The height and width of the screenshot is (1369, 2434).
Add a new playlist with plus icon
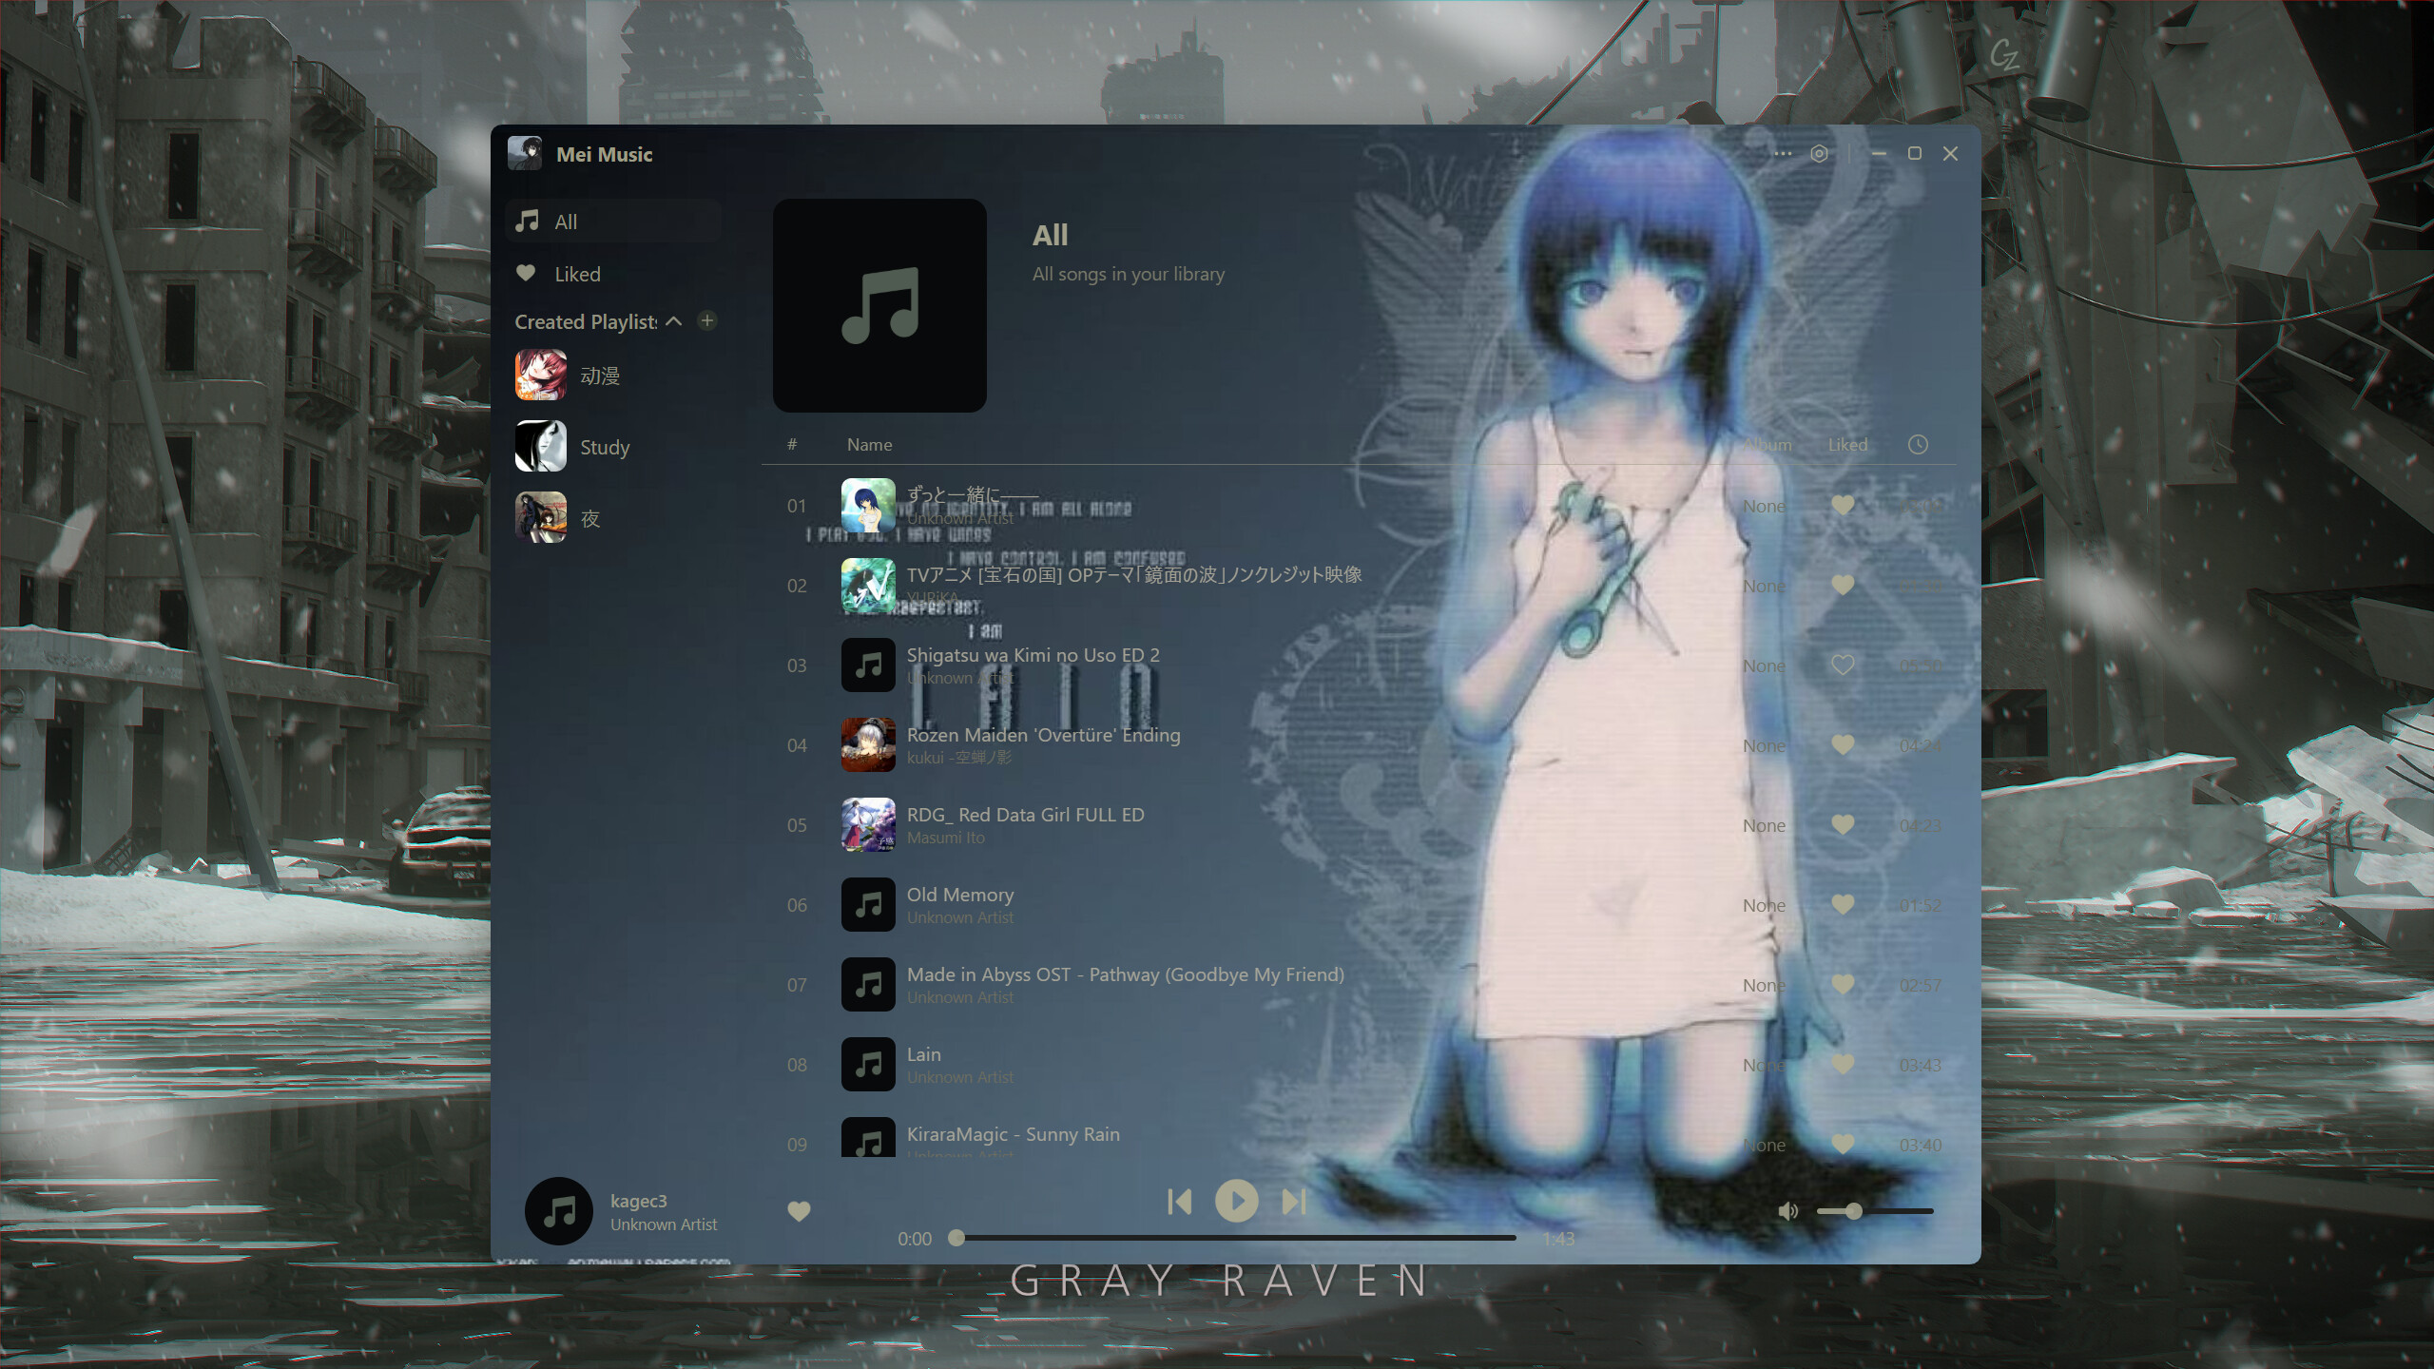pos(706,320)
